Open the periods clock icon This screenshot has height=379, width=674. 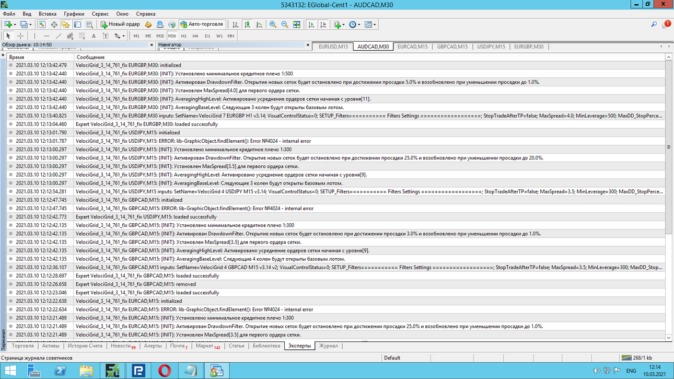(353, 24)
